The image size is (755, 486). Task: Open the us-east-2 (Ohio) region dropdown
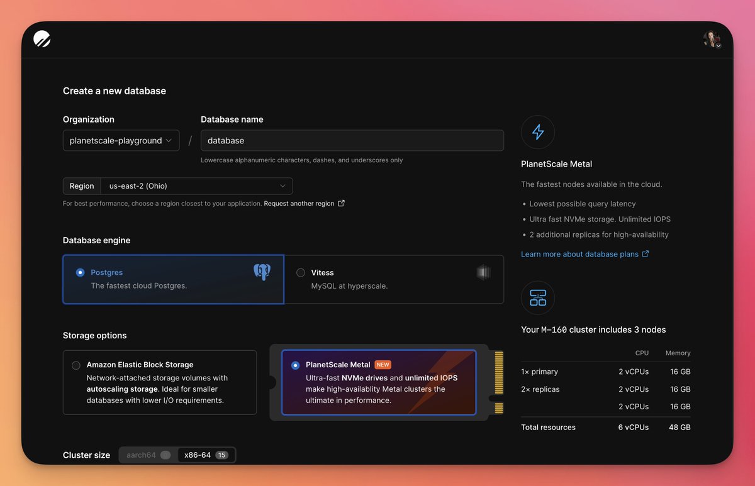[x=197, y=186]
